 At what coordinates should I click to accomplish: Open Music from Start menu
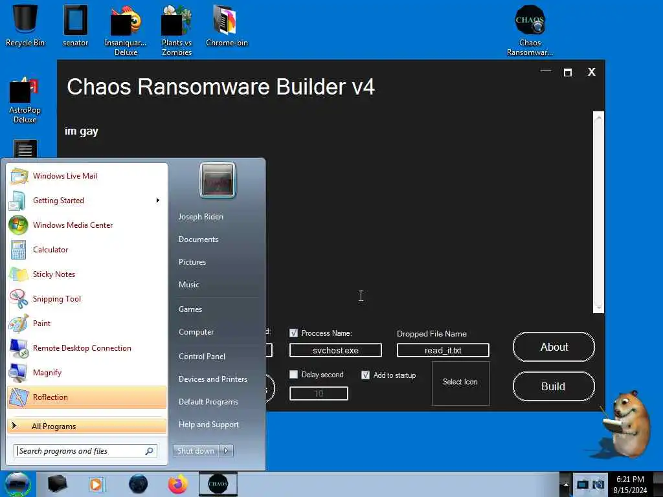tap(188, 285)
